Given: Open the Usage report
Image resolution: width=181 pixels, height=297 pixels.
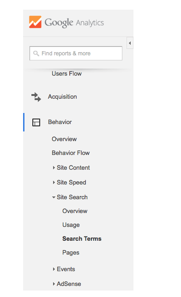Looking at the screenshot, I should (71, 225).
